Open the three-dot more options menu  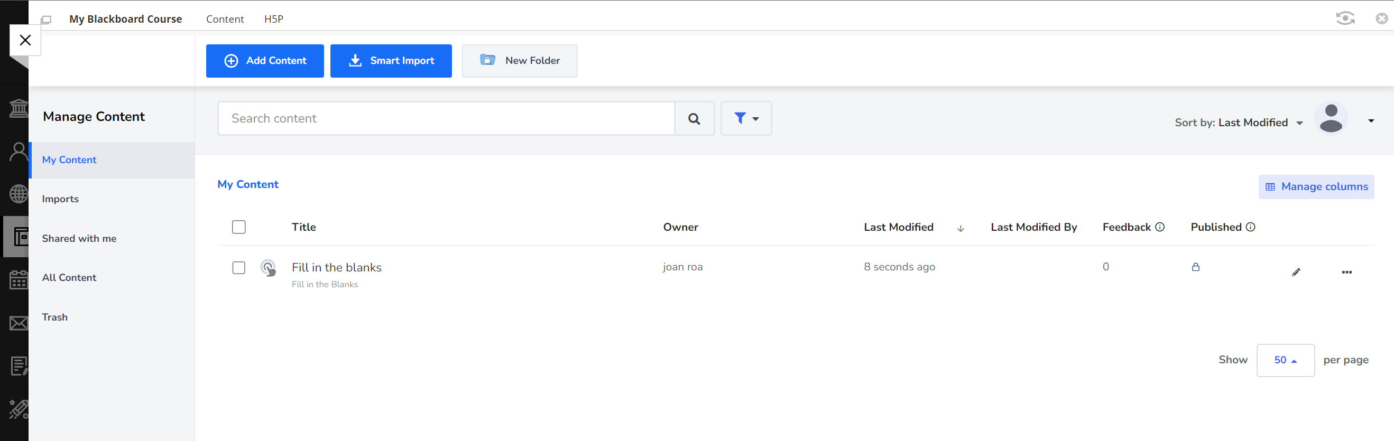click(x=1346, y=272)
